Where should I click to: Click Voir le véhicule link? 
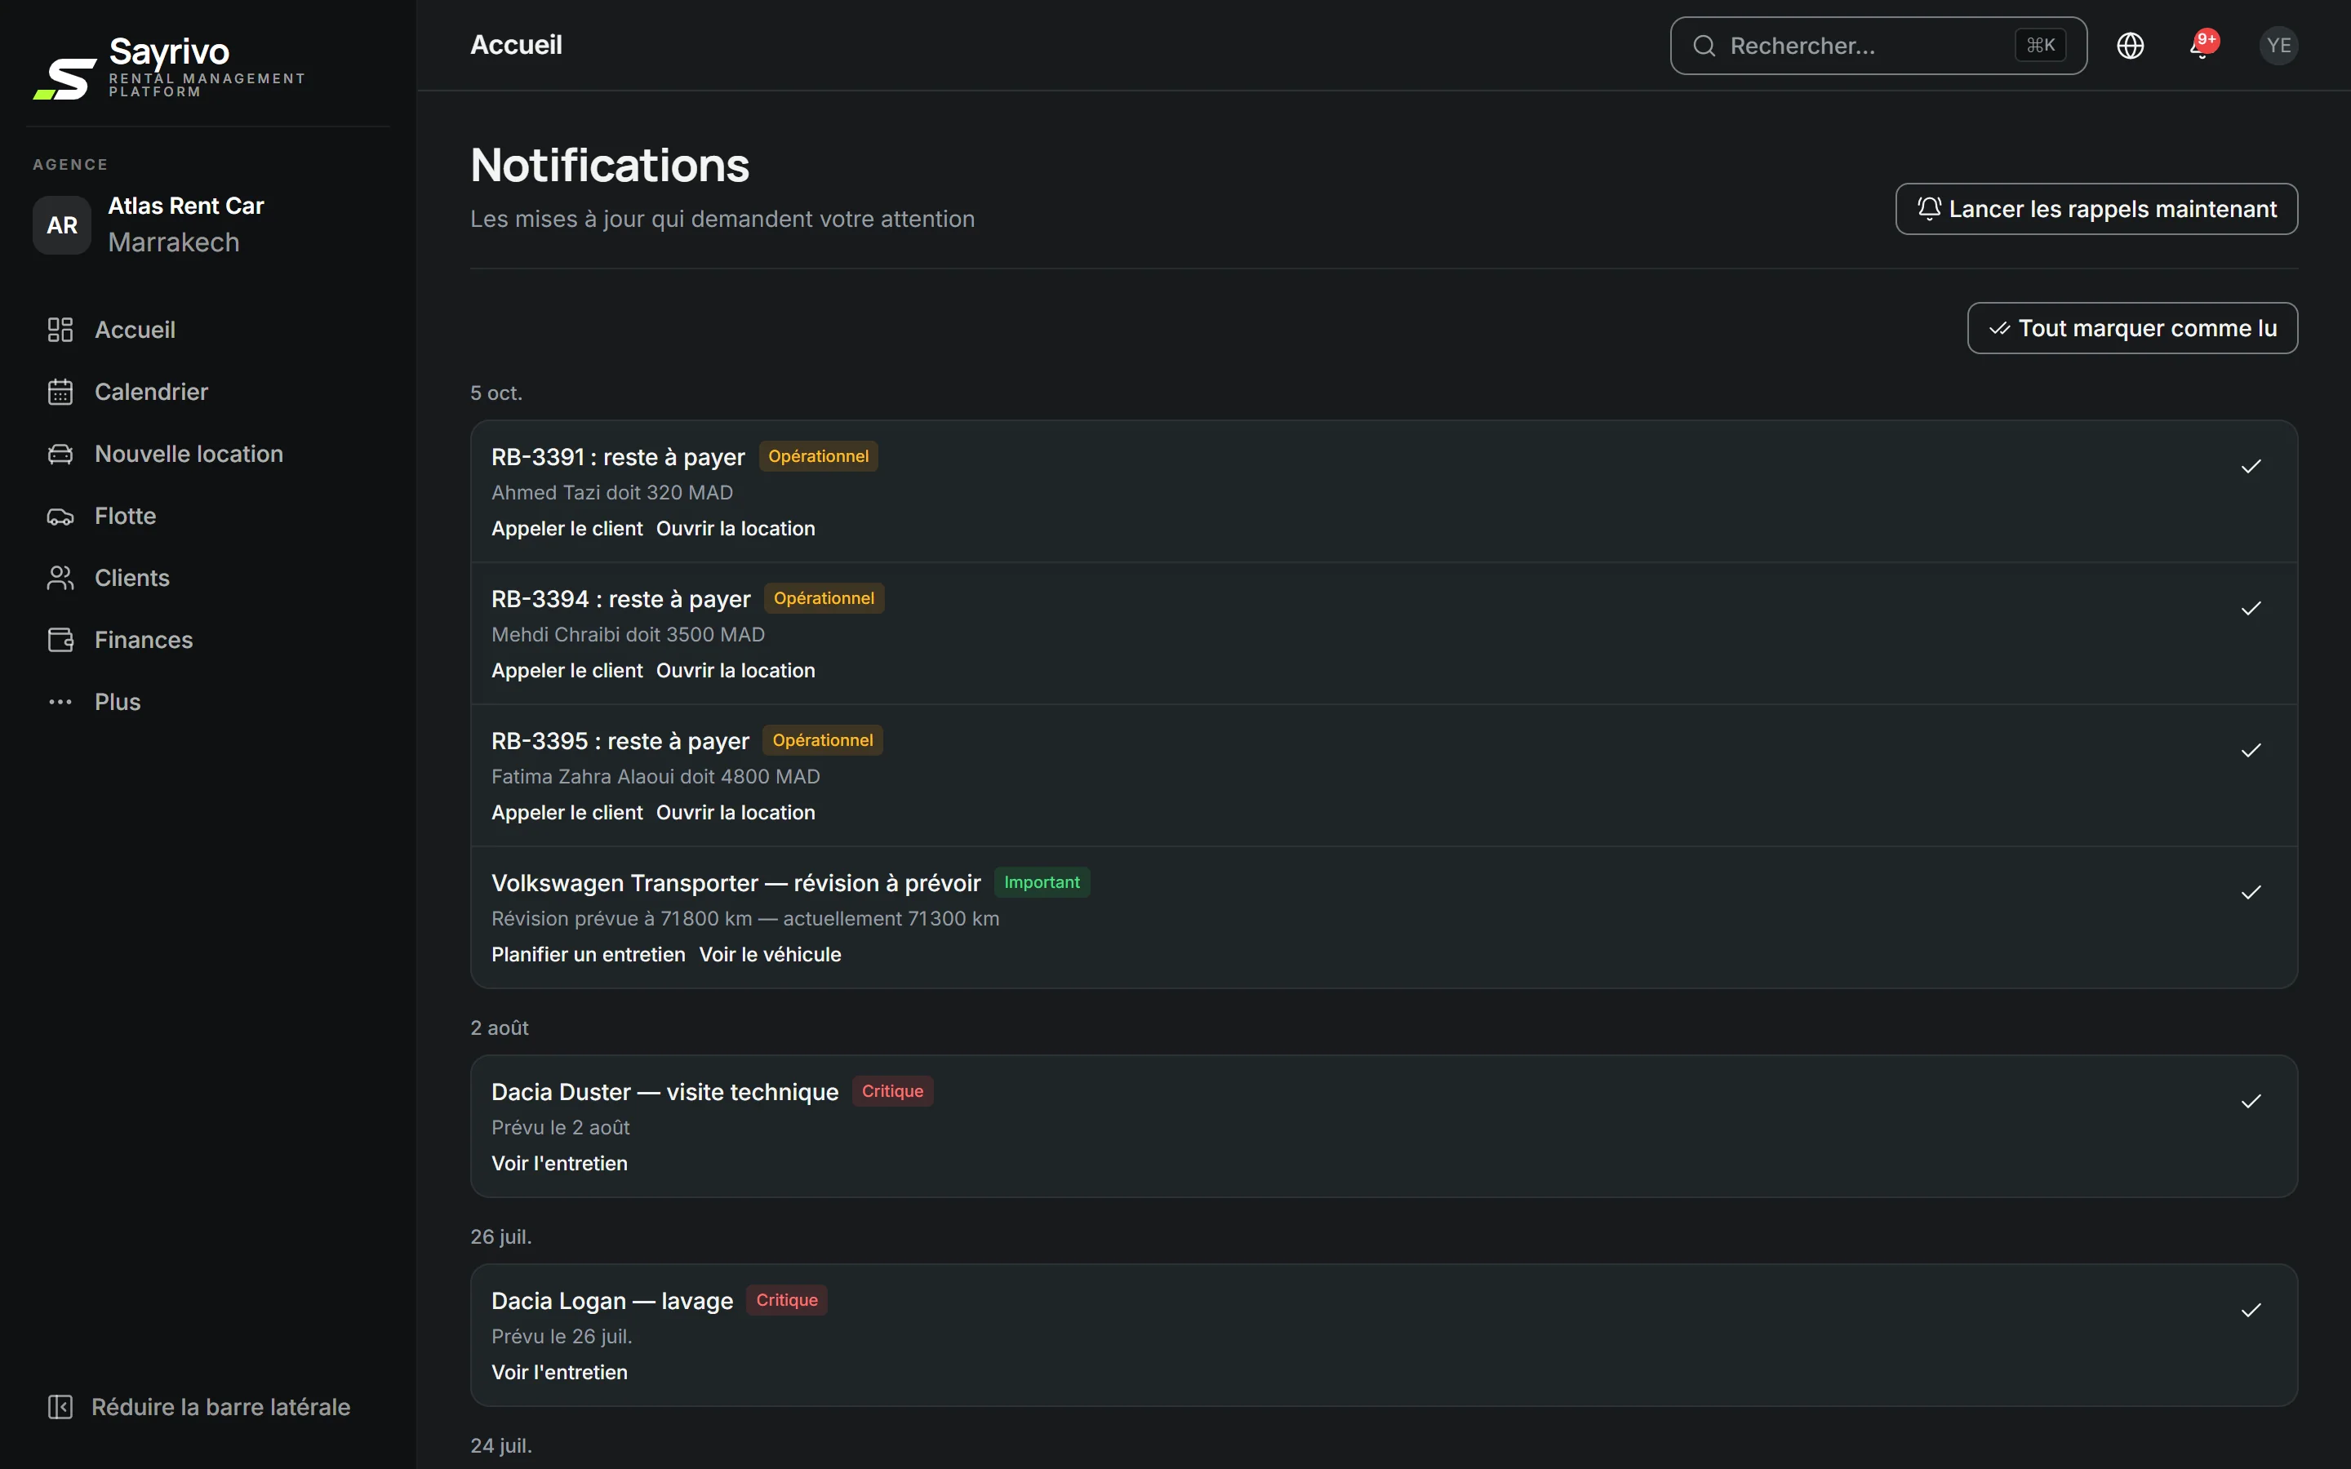[x=770, y=954]
